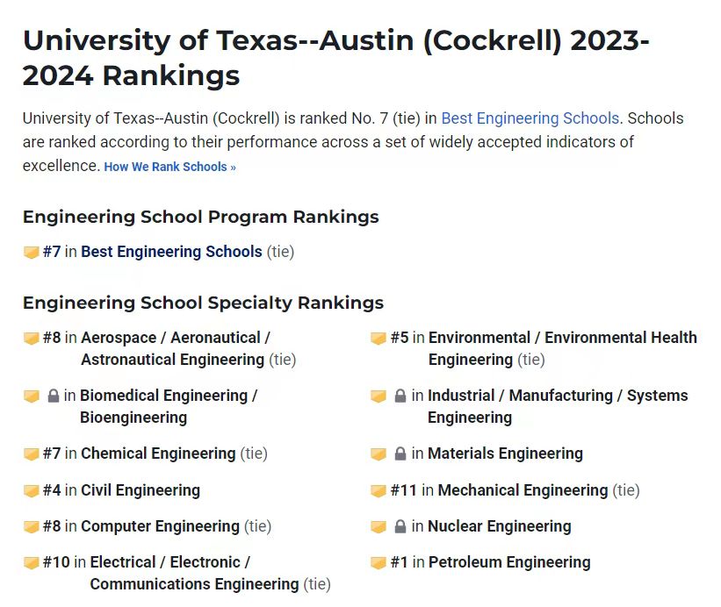Viewport: 721px width, 607px height.
Task: Click the lock icon by Materials Engineering
Action: pos(400,454)
